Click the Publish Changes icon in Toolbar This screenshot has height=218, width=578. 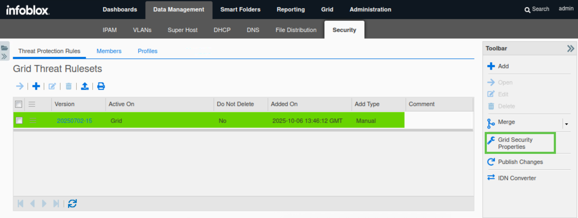[x=491, y=162]
